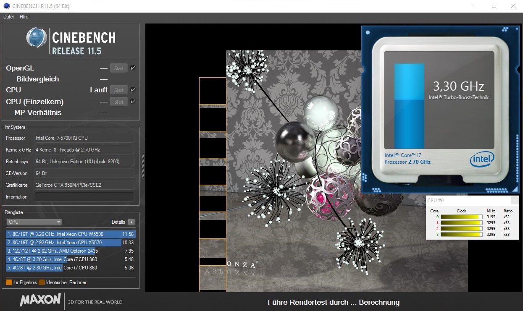This screenshot has width=523, height=311.
Task: Click the MP-Verhältnis label
Action: (38, 112)
